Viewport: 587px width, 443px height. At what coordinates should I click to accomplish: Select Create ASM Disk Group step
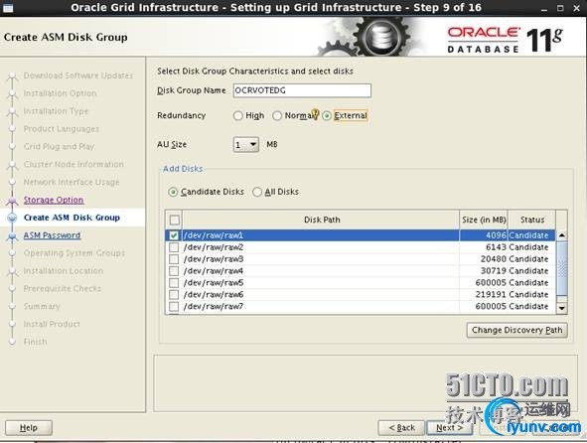[x=72, y=218]
